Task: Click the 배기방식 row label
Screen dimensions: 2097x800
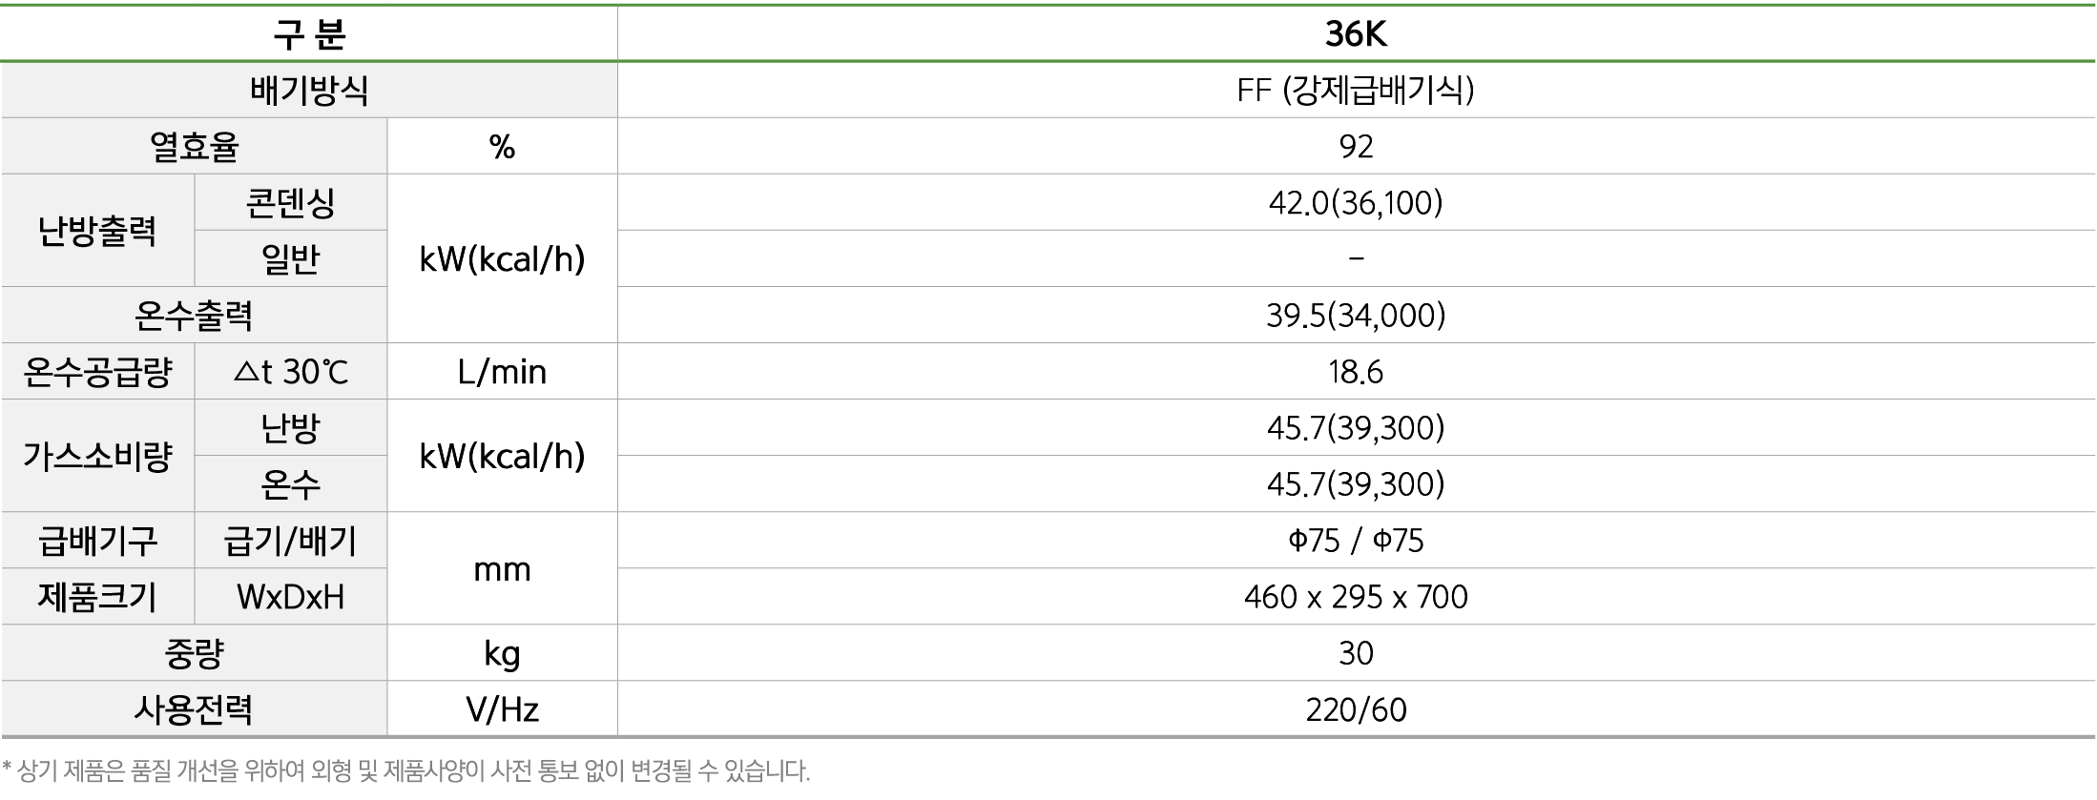Action: (x=309, y=91)
